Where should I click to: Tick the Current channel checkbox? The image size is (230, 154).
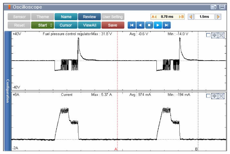click(208, 96)
